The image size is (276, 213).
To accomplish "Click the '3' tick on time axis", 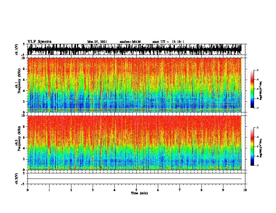I will pyautogui.click(x=93, y=190).
